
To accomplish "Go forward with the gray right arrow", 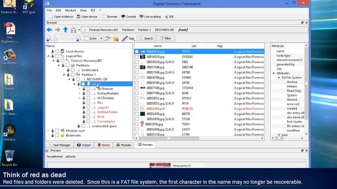I will tap(57, 30).
